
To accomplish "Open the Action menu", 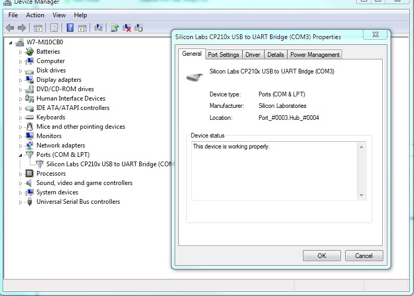I will pyautogui.click(x=35, y=15).
